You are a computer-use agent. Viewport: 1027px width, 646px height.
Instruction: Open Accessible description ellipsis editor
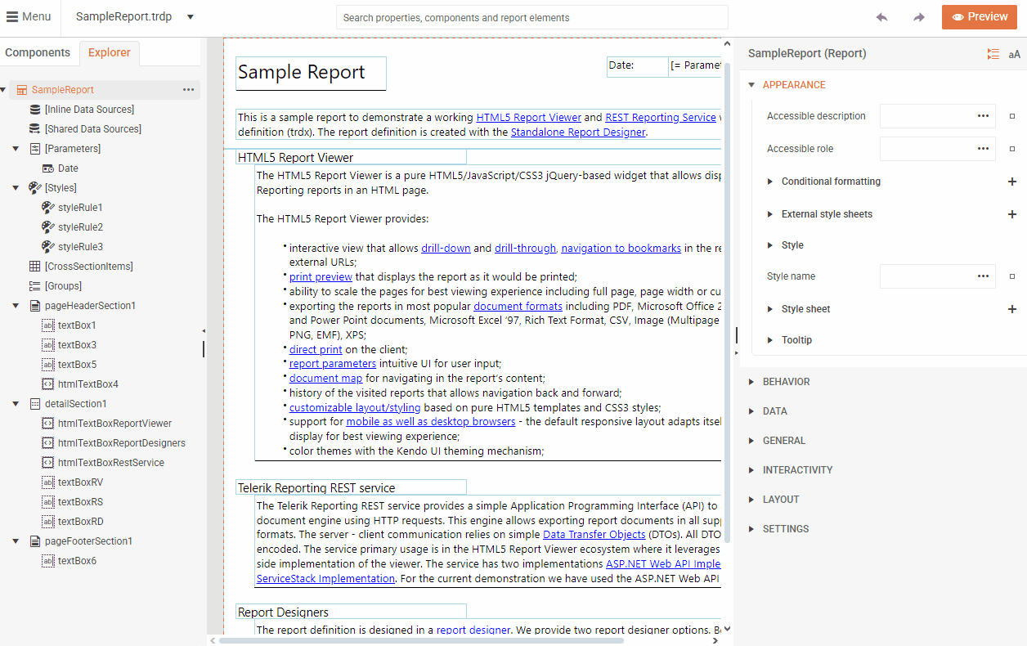pos(984,116)
